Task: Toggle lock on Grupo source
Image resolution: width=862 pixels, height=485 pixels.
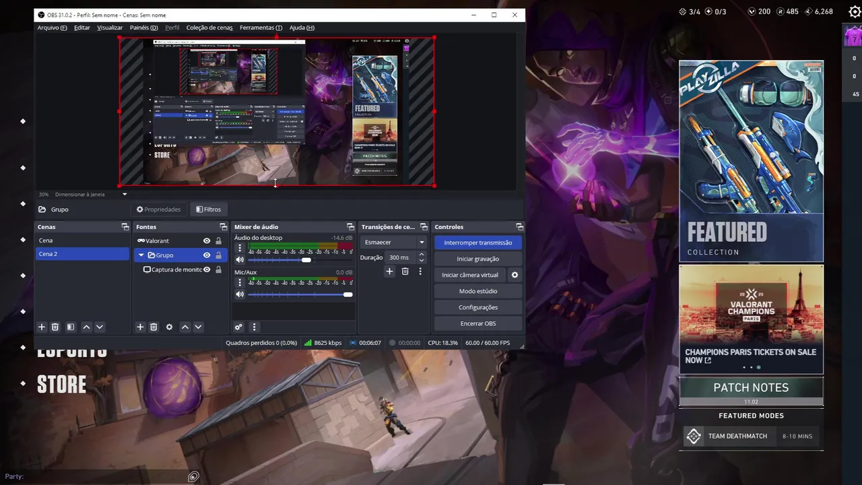Action: [218, 255]
